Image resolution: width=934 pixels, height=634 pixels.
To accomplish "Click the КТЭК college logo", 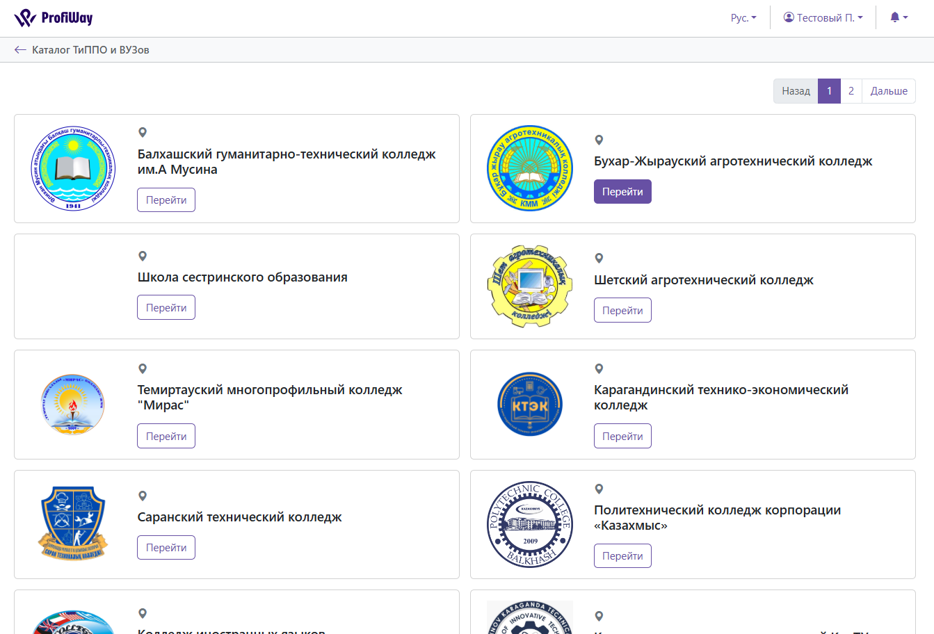I will pos(530,405).
